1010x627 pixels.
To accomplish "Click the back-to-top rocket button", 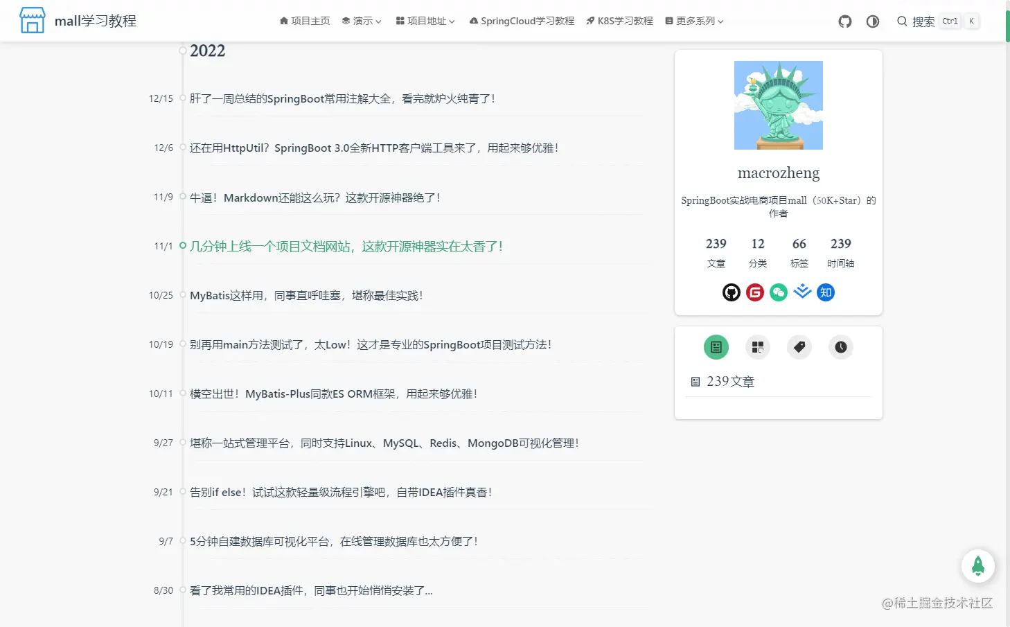I will [978, 566].
